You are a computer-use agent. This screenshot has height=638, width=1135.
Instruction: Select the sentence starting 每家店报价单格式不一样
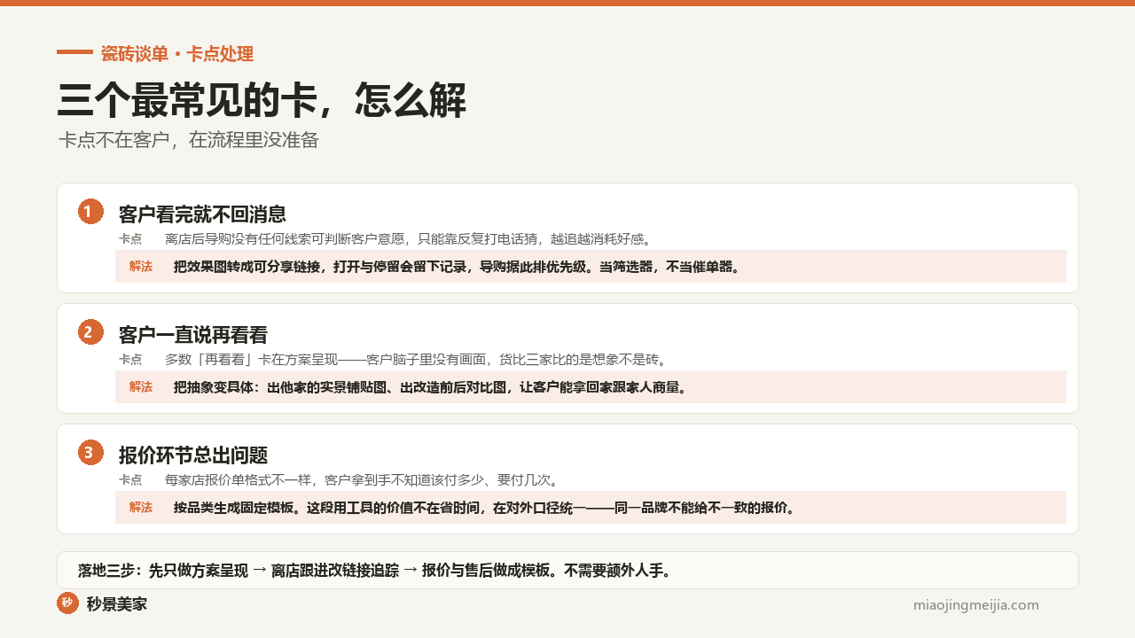362,480
